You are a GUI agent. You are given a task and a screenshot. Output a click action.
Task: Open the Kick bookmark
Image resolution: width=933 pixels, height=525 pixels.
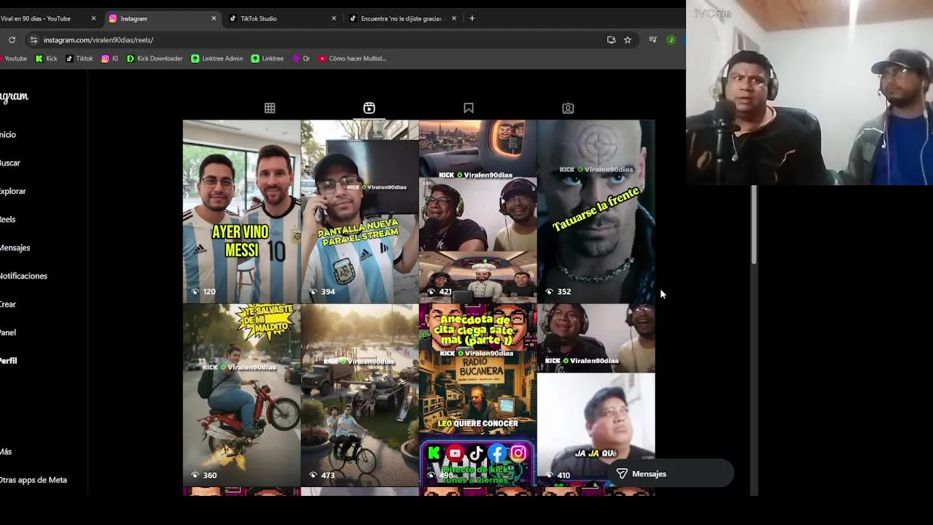point(46,58)
